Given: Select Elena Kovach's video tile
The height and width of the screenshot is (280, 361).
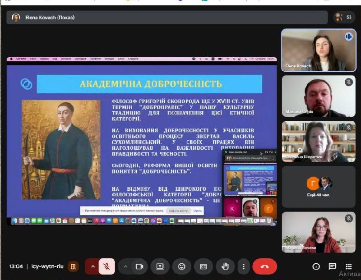Looking at the screenshot, I should pyautogui.click(x=312, y=50).
